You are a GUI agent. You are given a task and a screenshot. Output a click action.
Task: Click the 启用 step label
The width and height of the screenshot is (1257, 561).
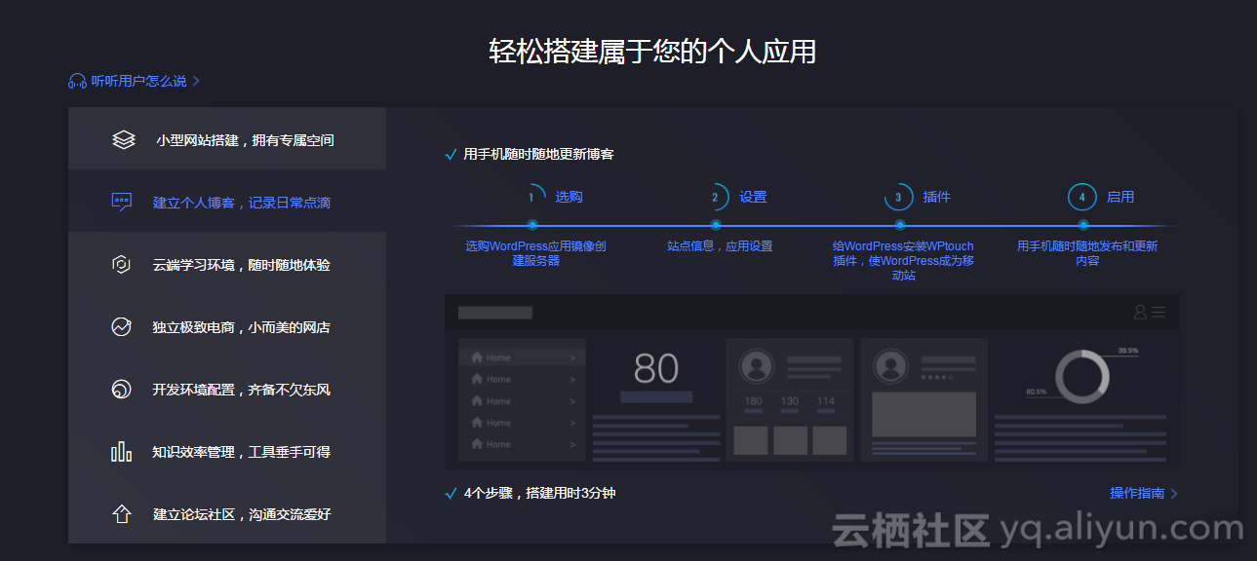(1120, 197)
